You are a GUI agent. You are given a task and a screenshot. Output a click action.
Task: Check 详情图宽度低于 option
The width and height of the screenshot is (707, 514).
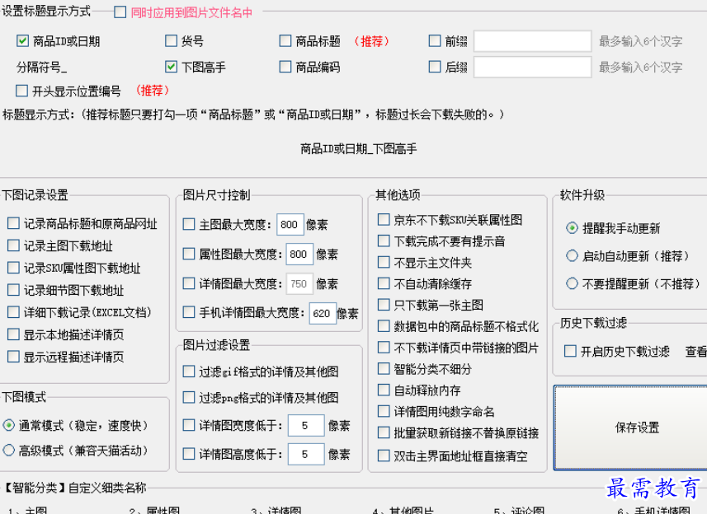[189, 425]
